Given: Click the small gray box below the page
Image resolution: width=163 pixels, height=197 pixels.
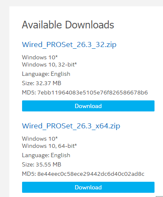Looking at the screenshot, I should (160, 197).
